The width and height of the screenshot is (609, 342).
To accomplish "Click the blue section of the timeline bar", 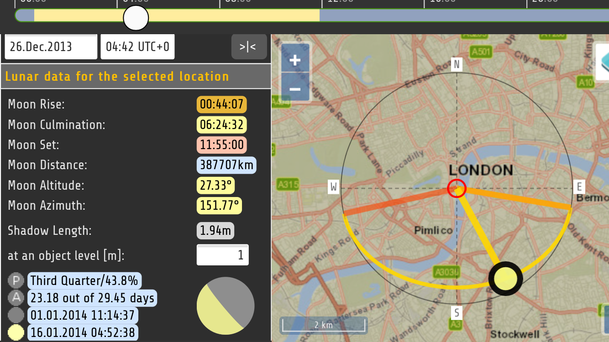I will click(x=464, y=16).
